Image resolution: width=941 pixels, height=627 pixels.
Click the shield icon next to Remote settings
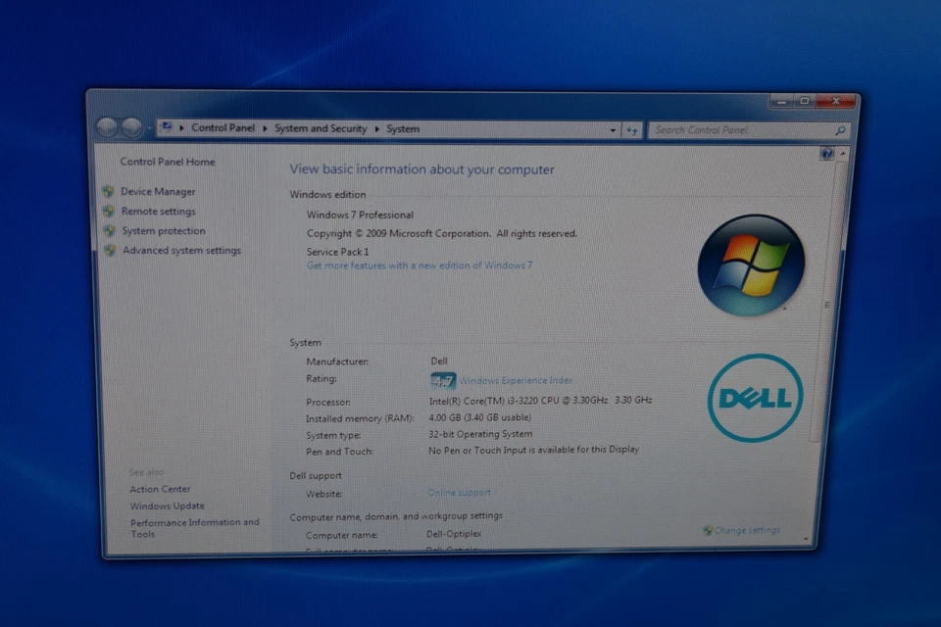coord(111,211)
